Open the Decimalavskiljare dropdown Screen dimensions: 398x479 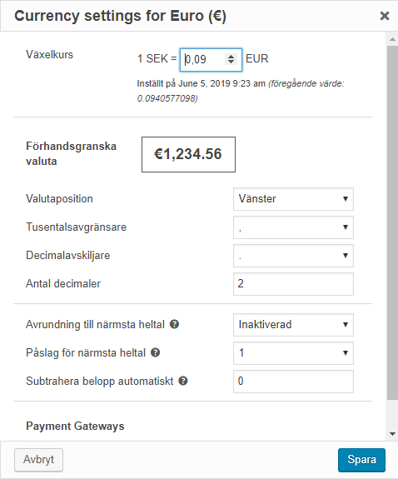point(293,256)
